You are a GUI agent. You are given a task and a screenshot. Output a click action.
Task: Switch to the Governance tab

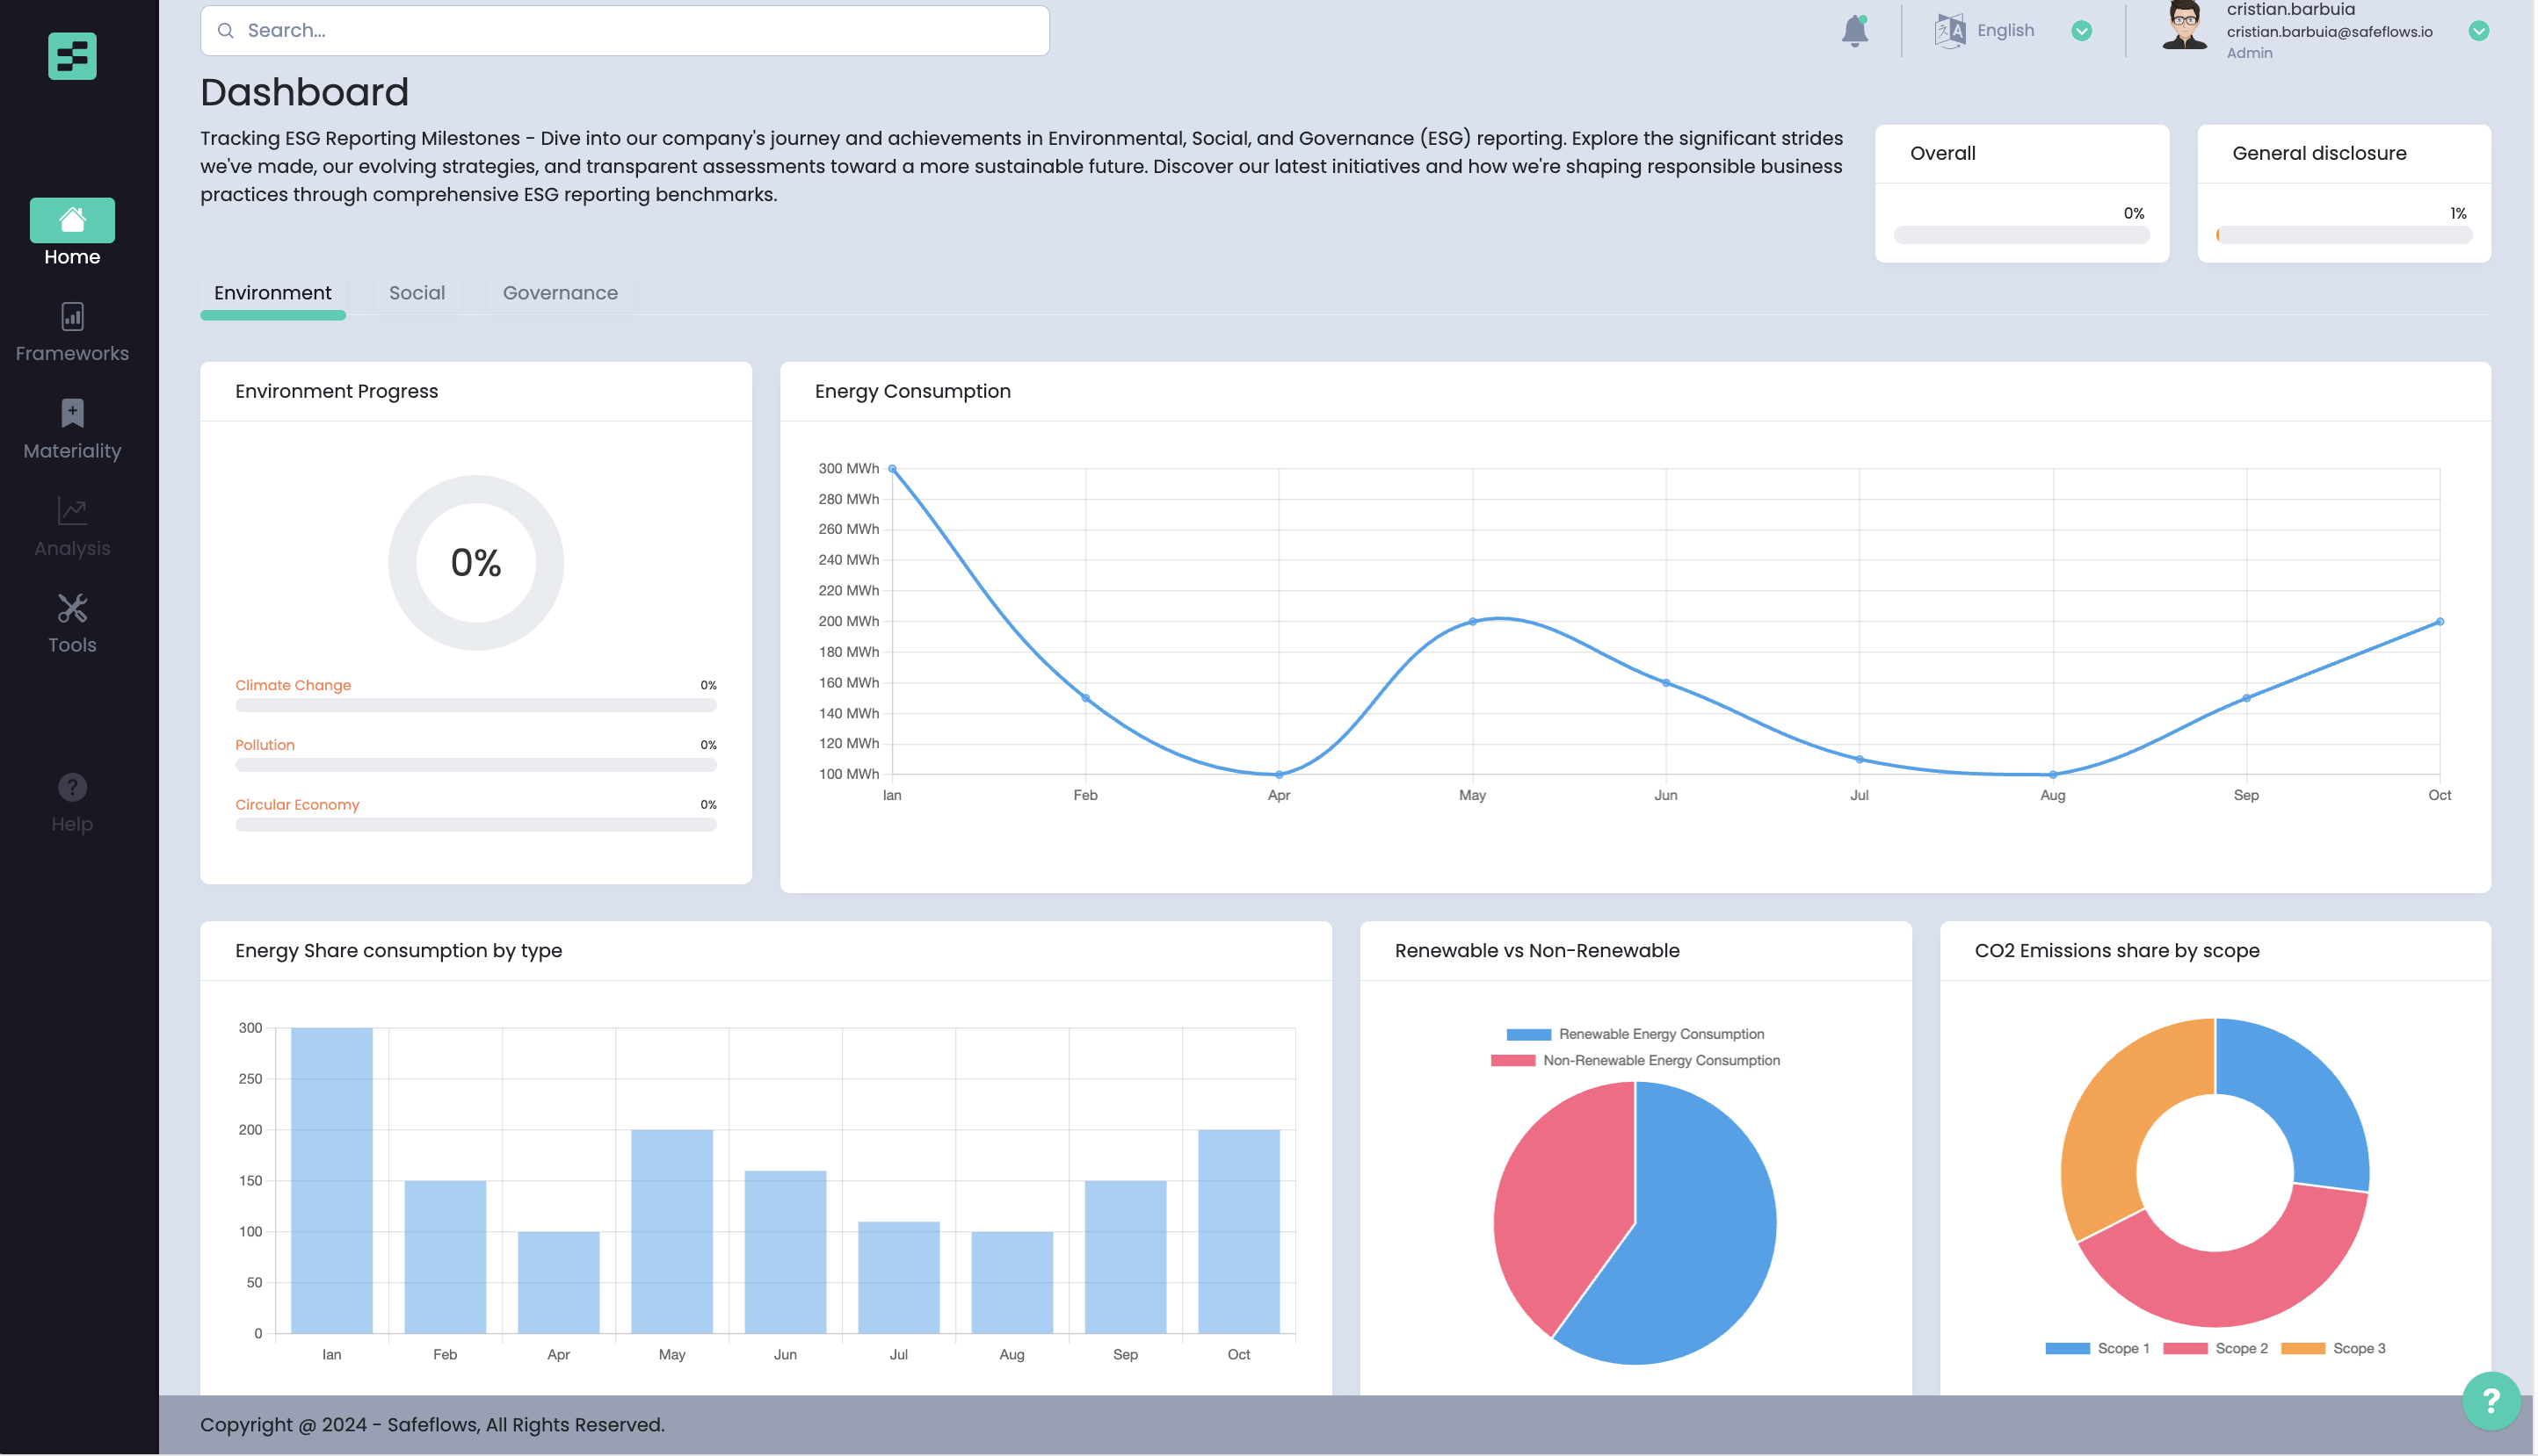click(559, 293)
